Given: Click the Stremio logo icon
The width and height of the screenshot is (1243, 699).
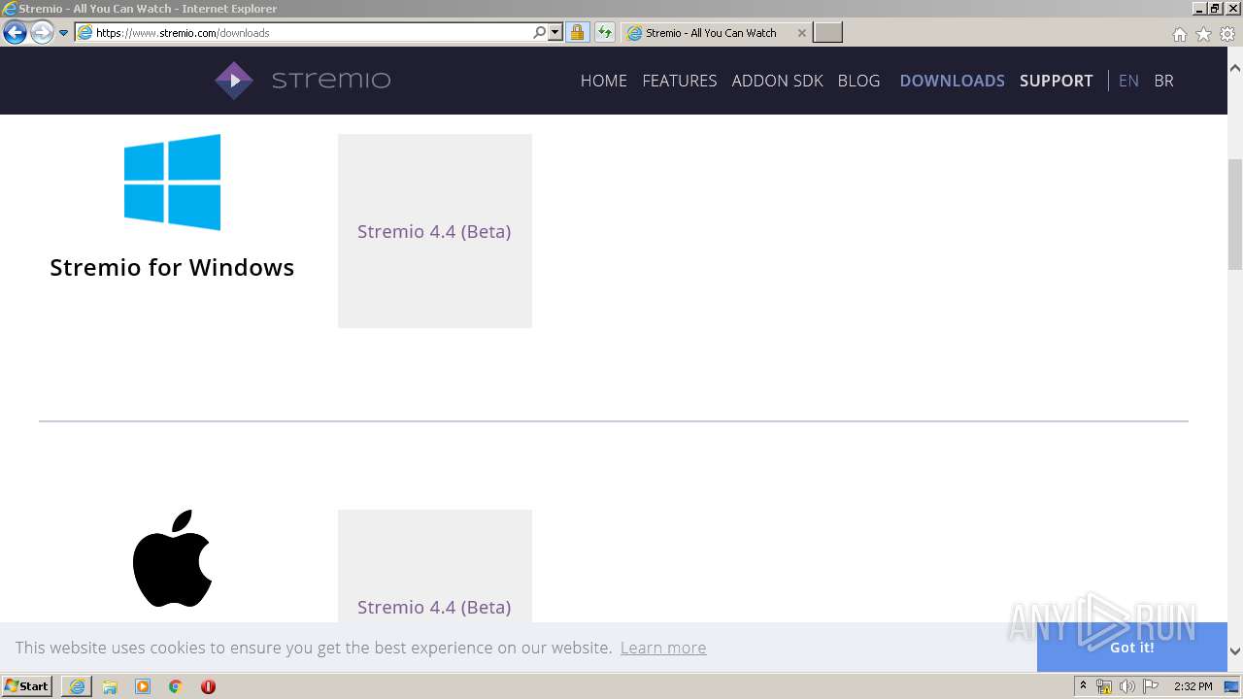Looking at the screenshot, I should pos(234,81).
